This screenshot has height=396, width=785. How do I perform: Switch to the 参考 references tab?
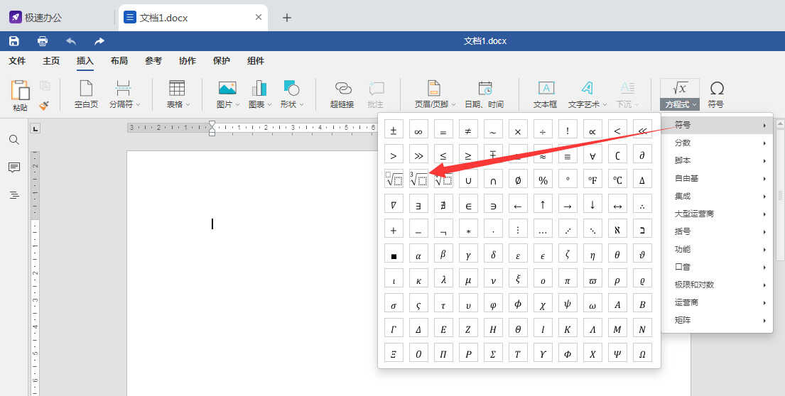coord(153,61)
